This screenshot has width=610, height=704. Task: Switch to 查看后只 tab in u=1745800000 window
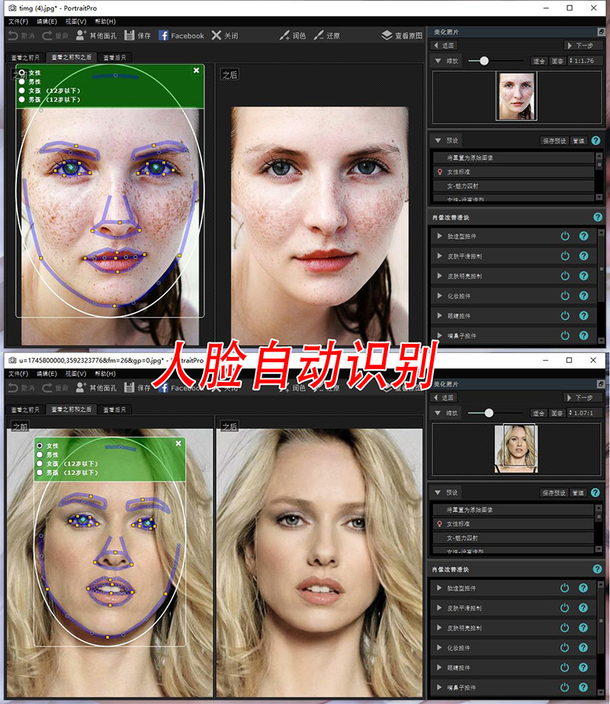click(114, 410)
